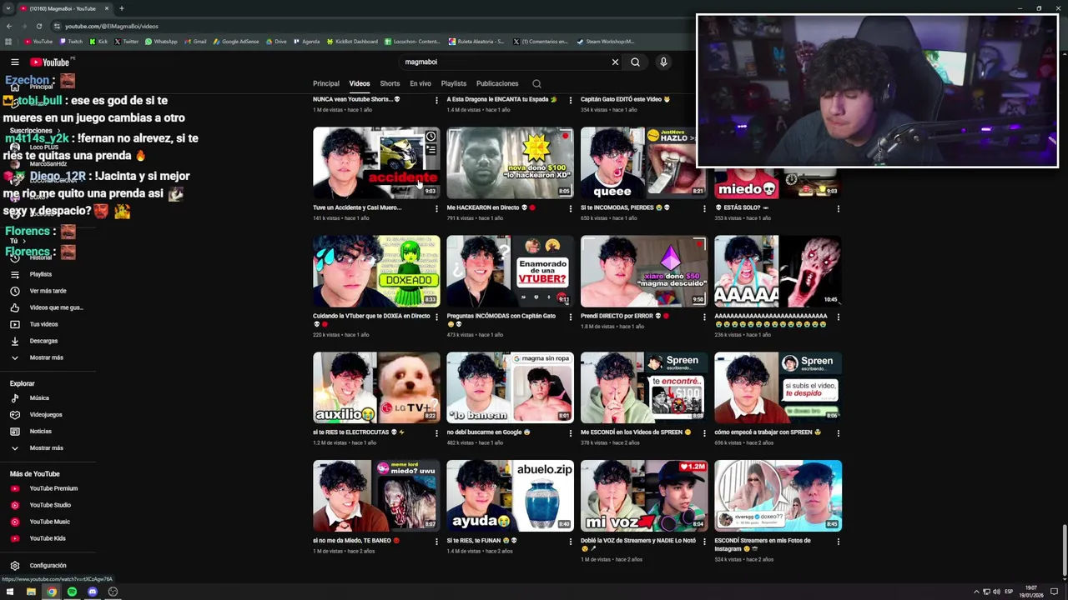The image size is (1068, 600).
Task: Reload the page with the refresh icon
Action: click(x=38, y=26)
